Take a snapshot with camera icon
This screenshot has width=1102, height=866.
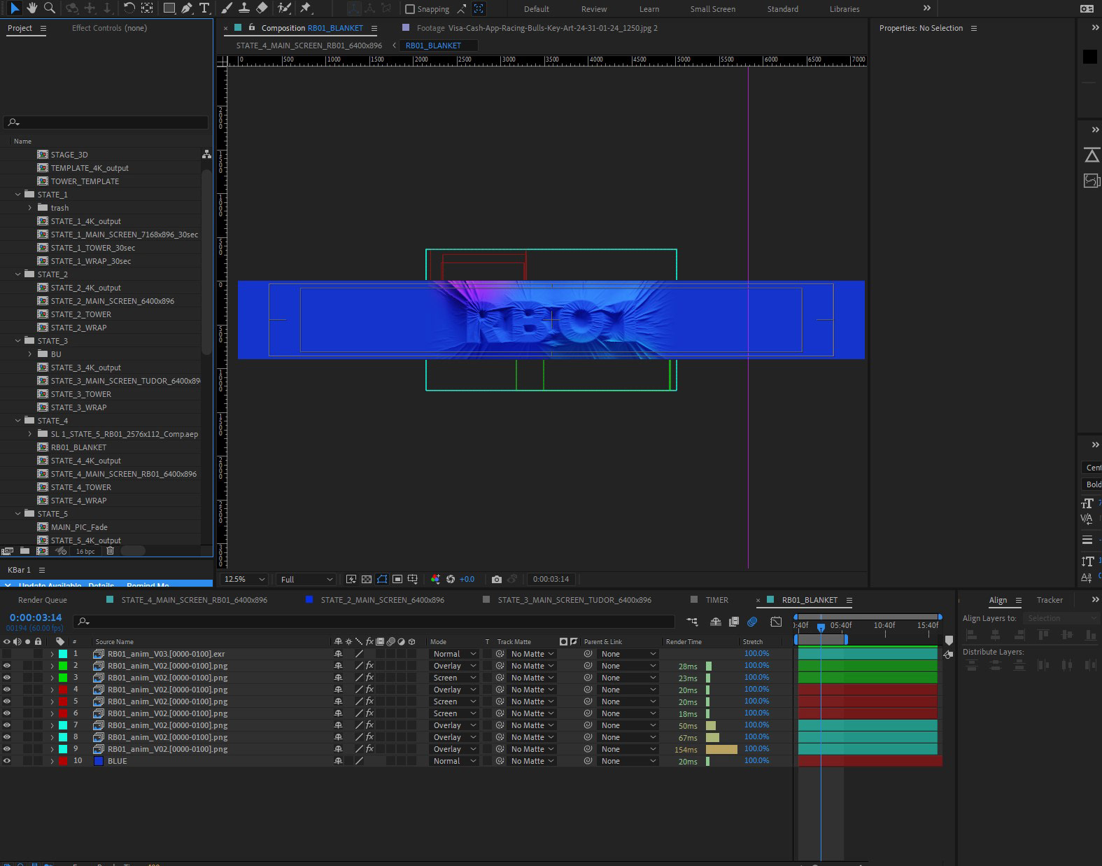[497, 579]
